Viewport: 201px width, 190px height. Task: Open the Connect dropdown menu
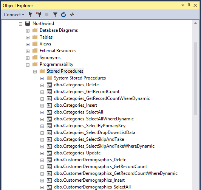coord(14,15)
